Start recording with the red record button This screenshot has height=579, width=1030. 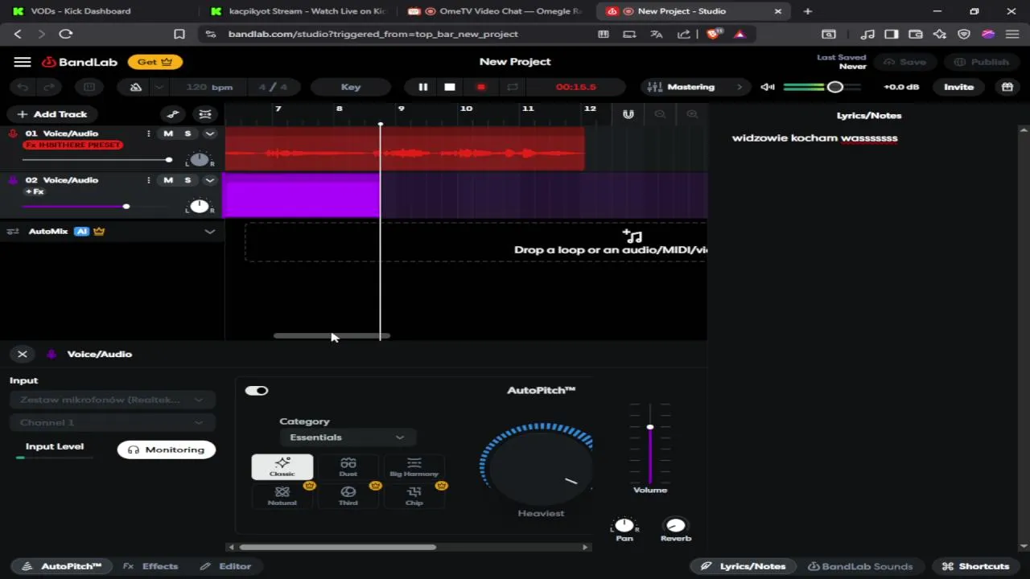[x=481, y=87]
